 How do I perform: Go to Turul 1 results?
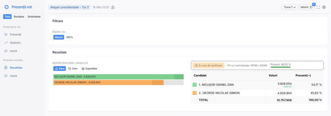pyautogui.click(x=289, y=7)
